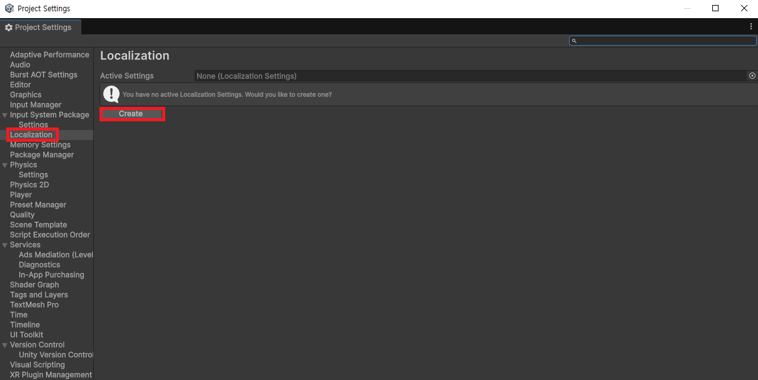This screenshot has width=758, height=380.
Task: Open UI Toolkit settings
Action: [x=26, y=335]
